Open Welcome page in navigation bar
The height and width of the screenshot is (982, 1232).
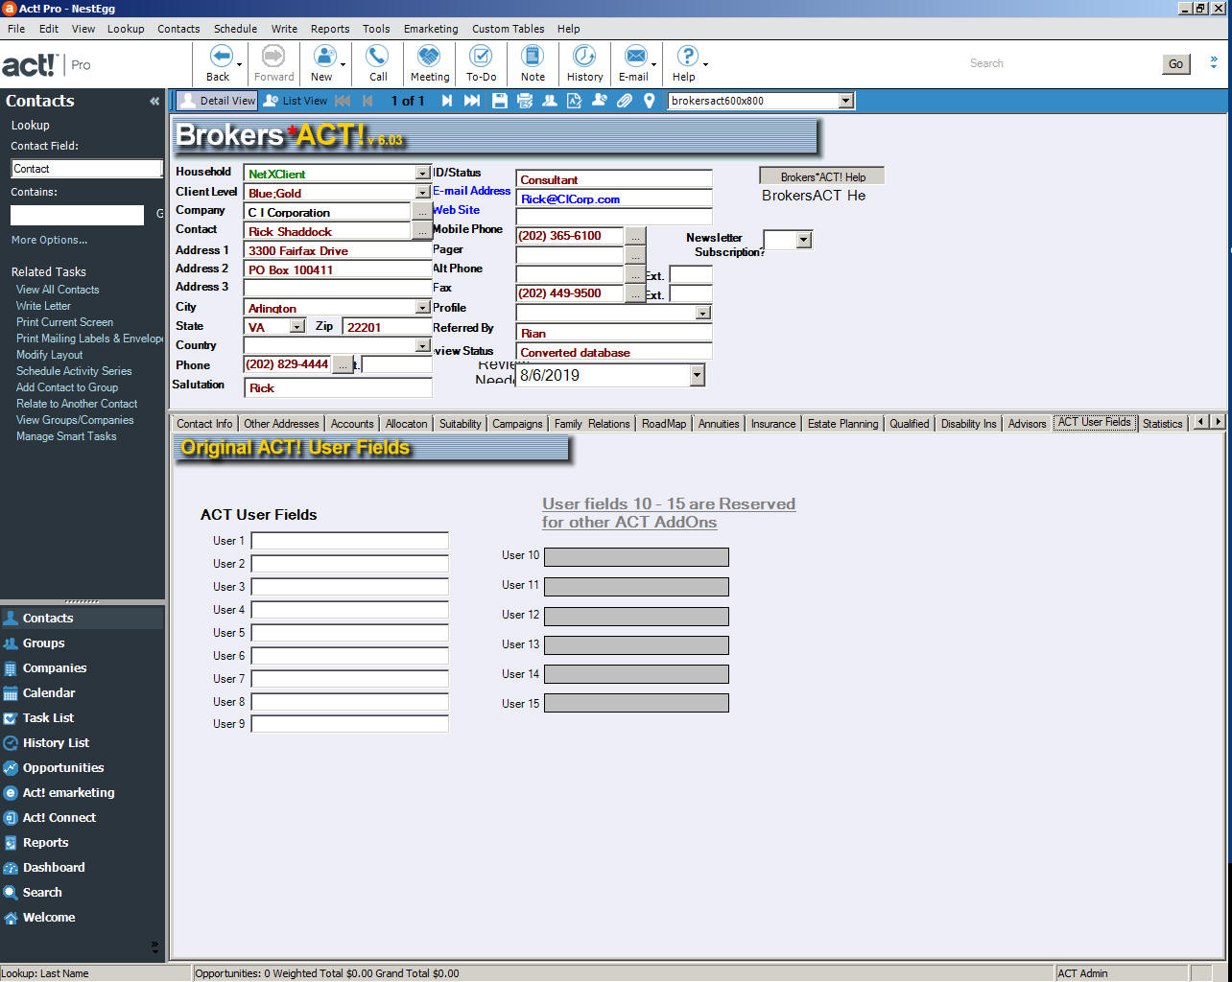coord(49,918)
